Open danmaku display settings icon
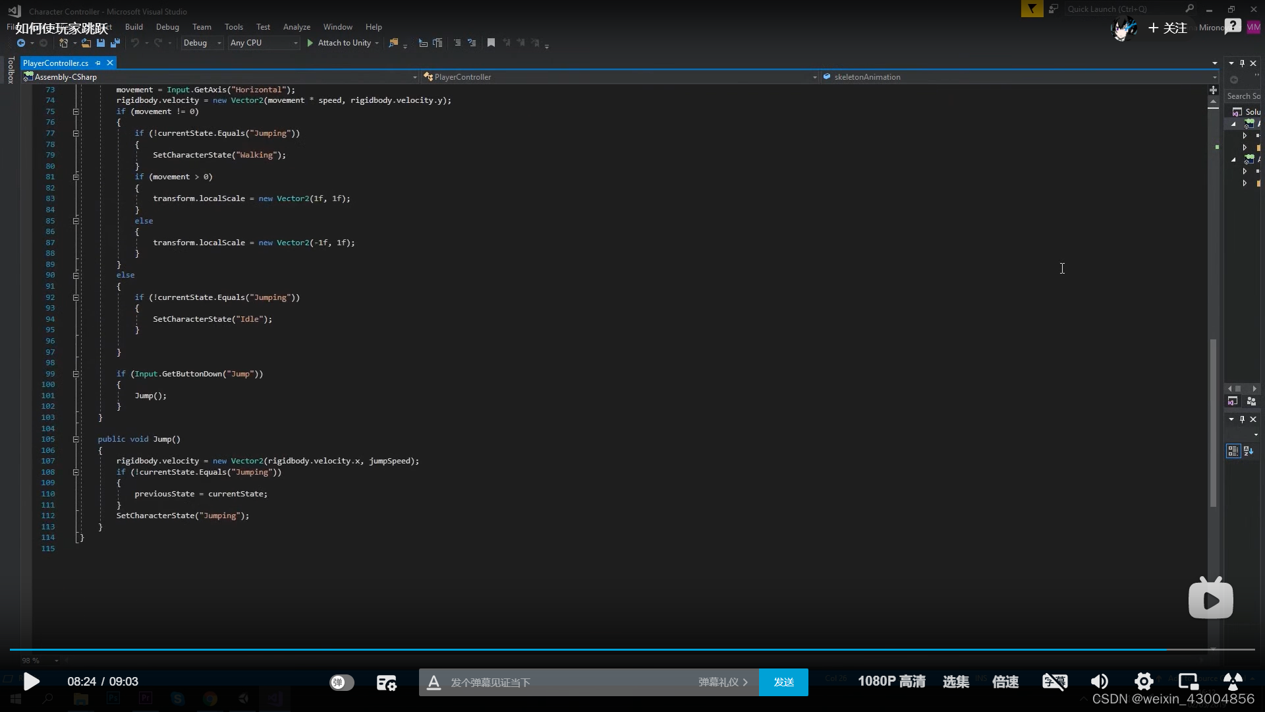The height and width of the screenshot is (712, 1265). click(x=386, y=682)
